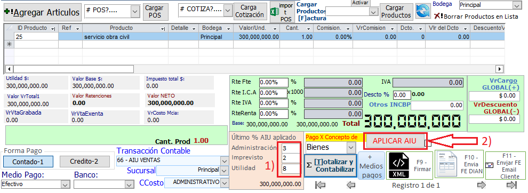Select Contado-1 payment form

tap(28, 162)
